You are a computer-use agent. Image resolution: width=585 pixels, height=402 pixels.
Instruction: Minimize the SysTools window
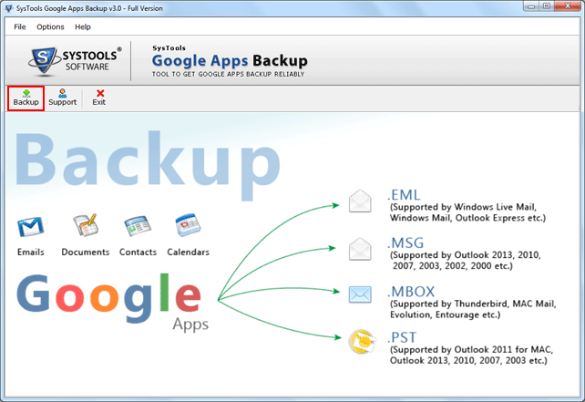point(531,6)
